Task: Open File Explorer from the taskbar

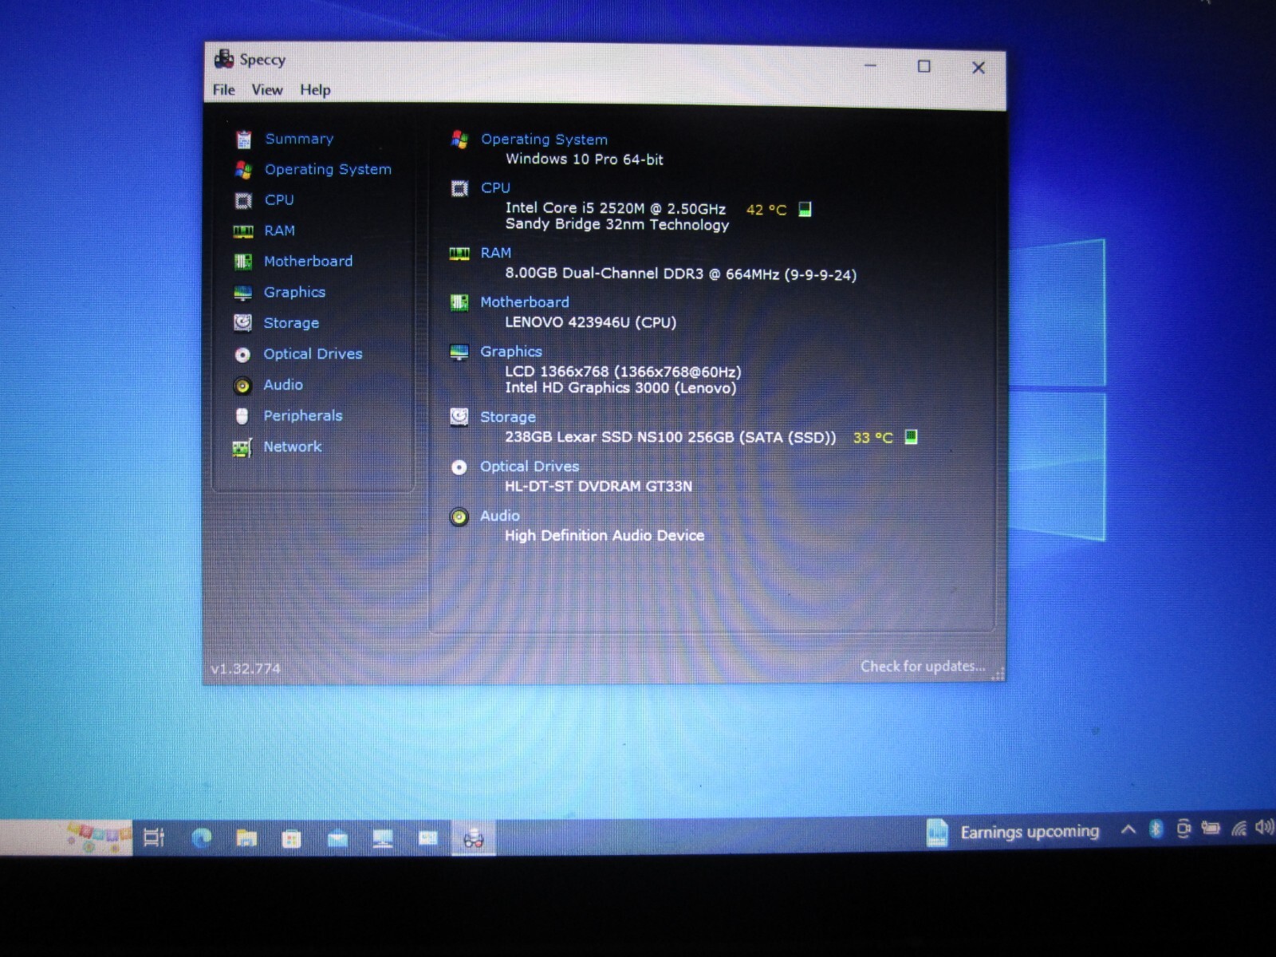Action: pyautogui.click(x=246, y=837)
